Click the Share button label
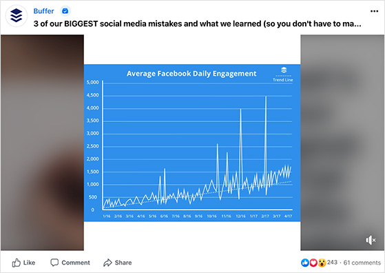385x273 pixels. [x=123, y=263]
